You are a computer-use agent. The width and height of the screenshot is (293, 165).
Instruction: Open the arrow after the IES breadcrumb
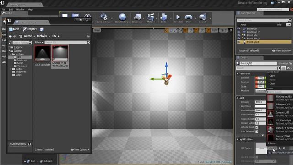pos(59,36)
